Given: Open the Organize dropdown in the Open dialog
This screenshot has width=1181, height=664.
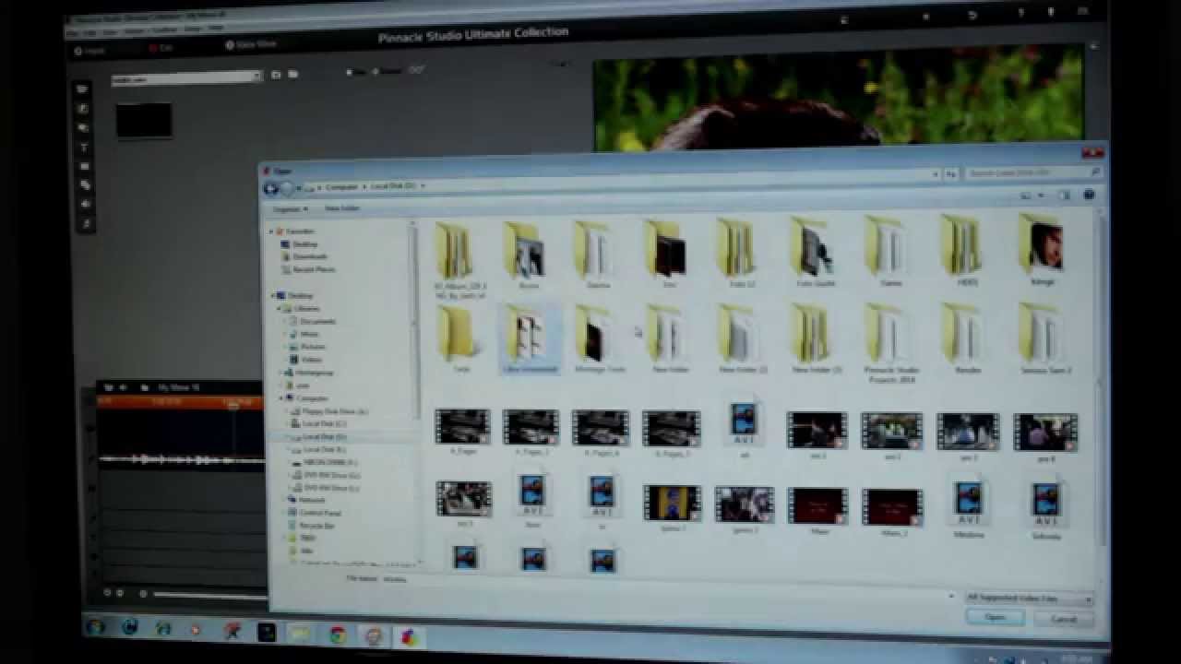Looking at the screenshot, I should pos(290,208).
